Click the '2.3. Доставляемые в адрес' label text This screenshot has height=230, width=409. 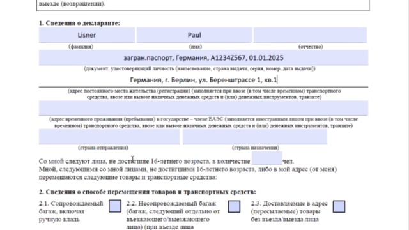[x=289, y=211]
